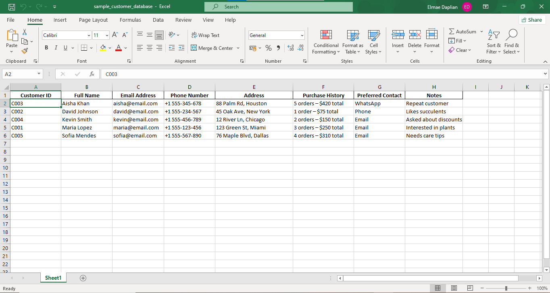Click the Top Align icon
Screen dimensions: 550x293
pos(140,35)
